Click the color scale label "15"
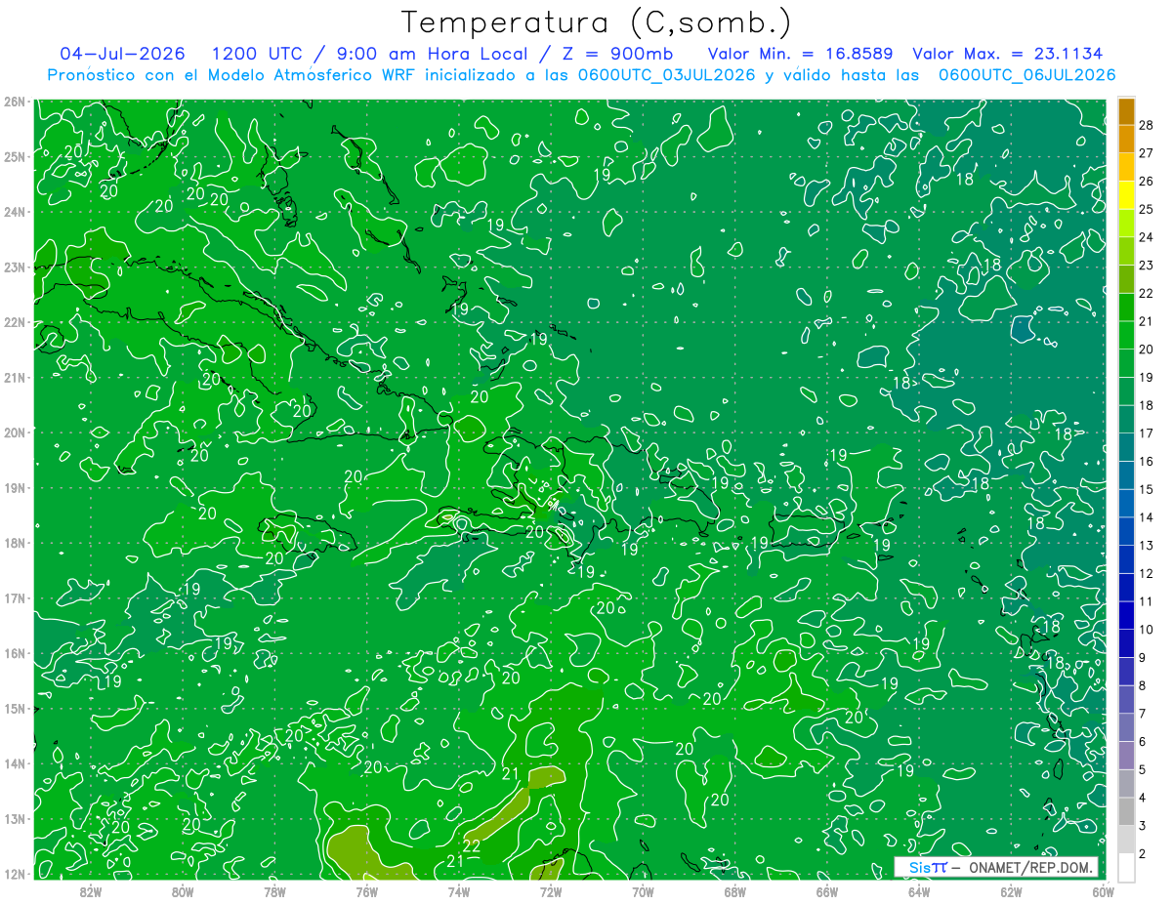The image size is (1172, 905). pos(1146,489)
